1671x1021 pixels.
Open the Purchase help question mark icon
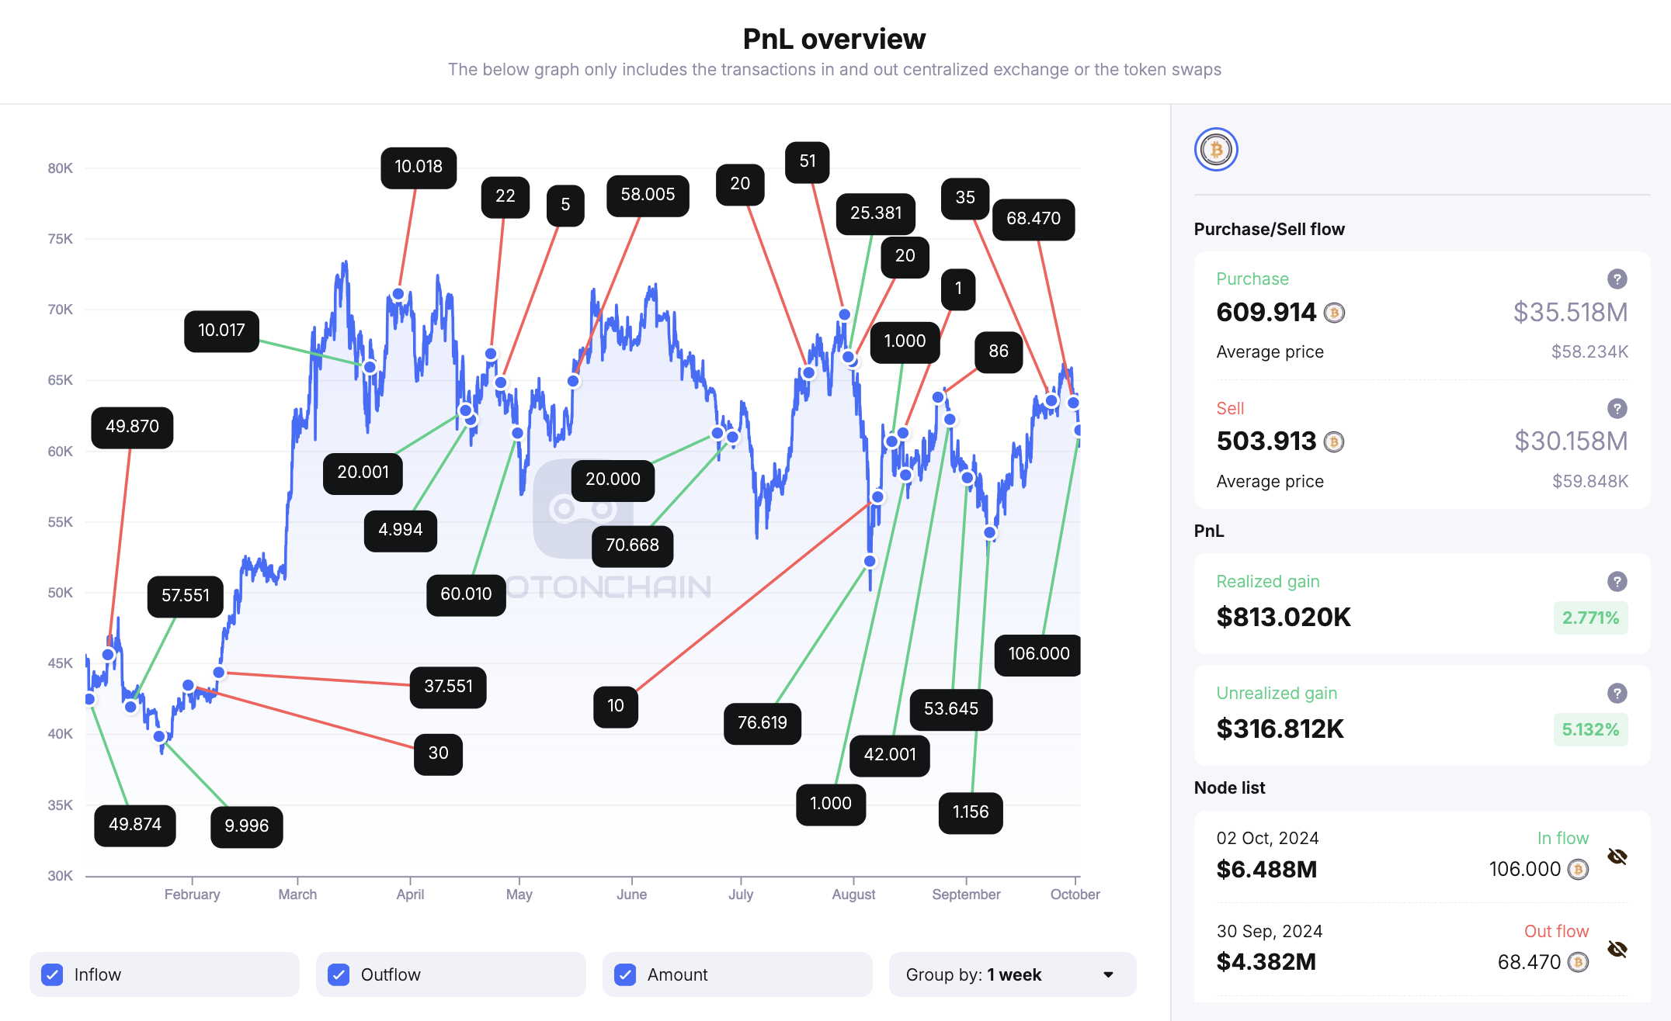pyautogui.click(x=1617, y=279)
